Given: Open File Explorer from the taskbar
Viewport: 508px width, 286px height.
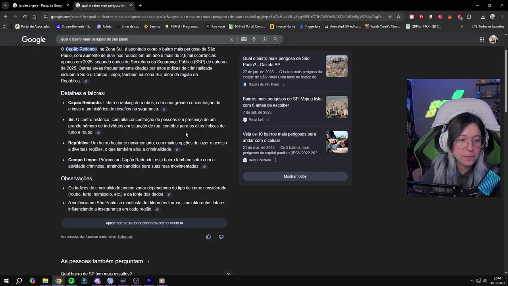Looking at the screenshot, I should click(45, 281).
